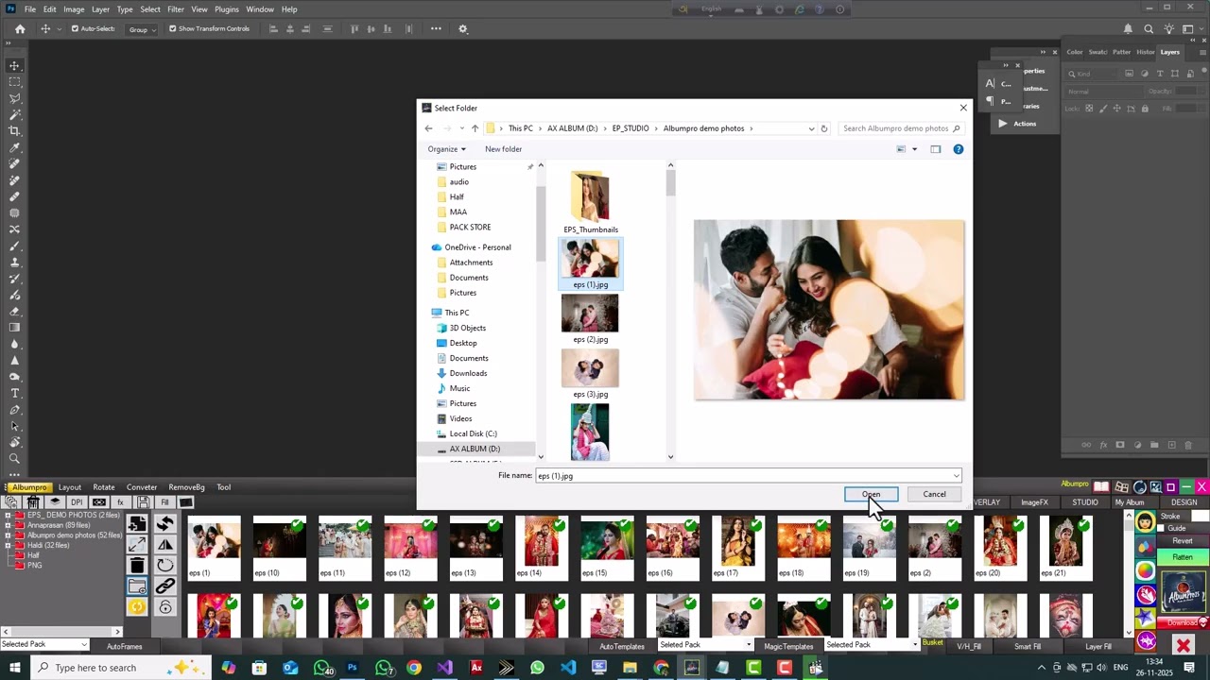Click the three-dots more options icon
Viewport: 1210px width, 680px height.
tap(436, 29)
